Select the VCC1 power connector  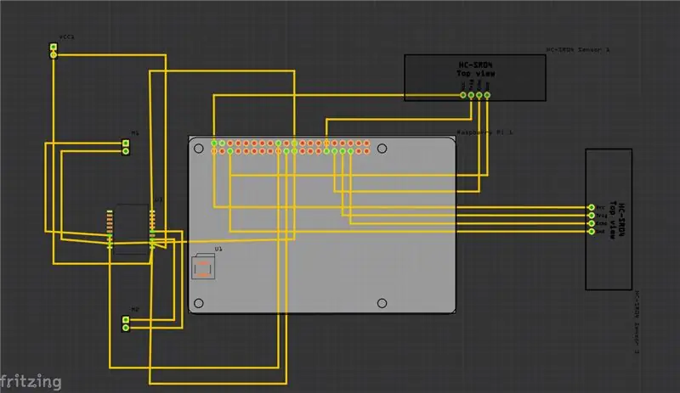pyautogui.click(x=54, y=51)
